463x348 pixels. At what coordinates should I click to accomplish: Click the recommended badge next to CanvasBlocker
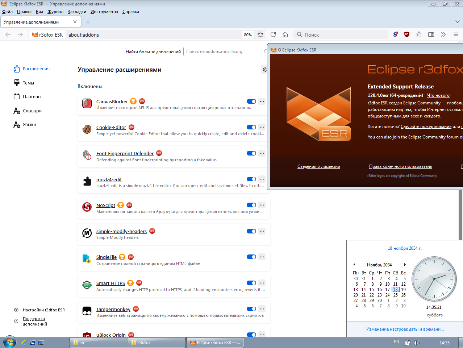point(133,101)
